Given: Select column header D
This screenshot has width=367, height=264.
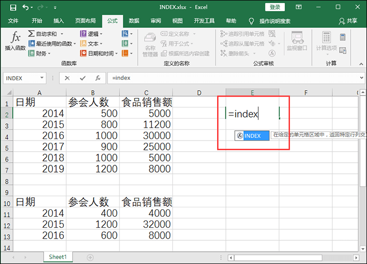Looking at the screenshot, I should [199, 93].
